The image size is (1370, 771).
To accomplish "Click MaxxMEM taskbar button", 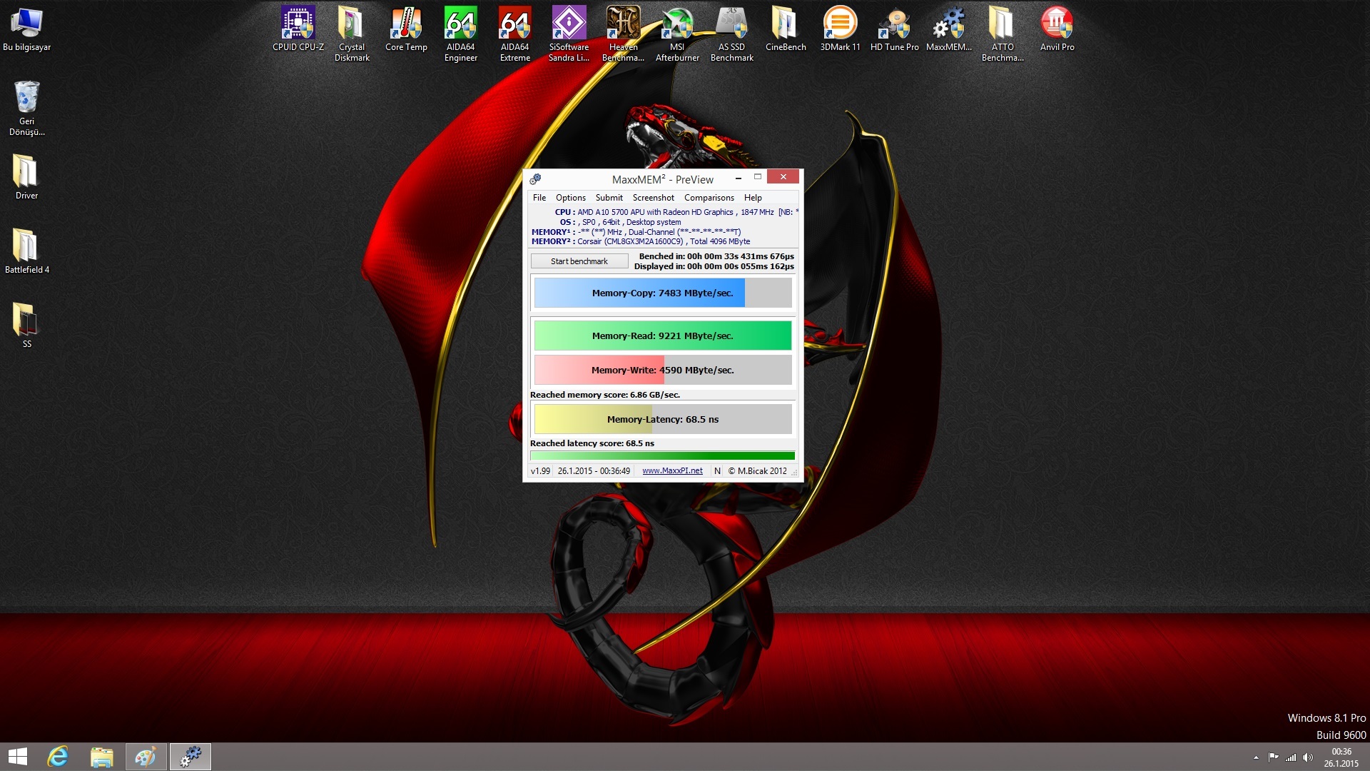I will click(190, 757).
